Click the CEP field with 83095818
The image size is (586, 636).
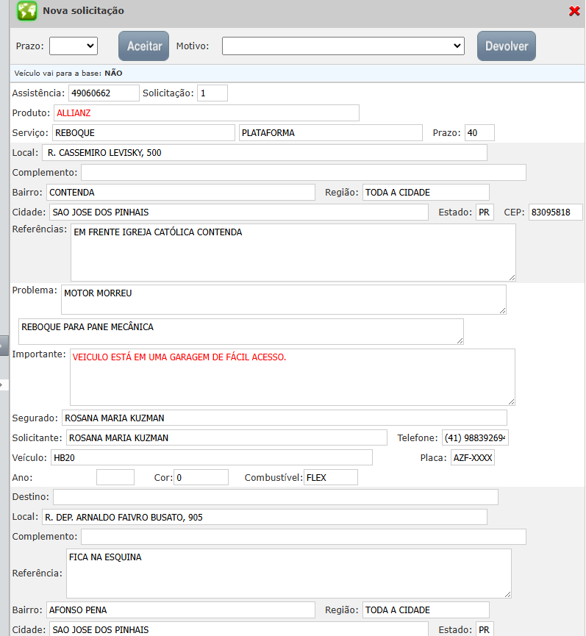click(555, 212)
